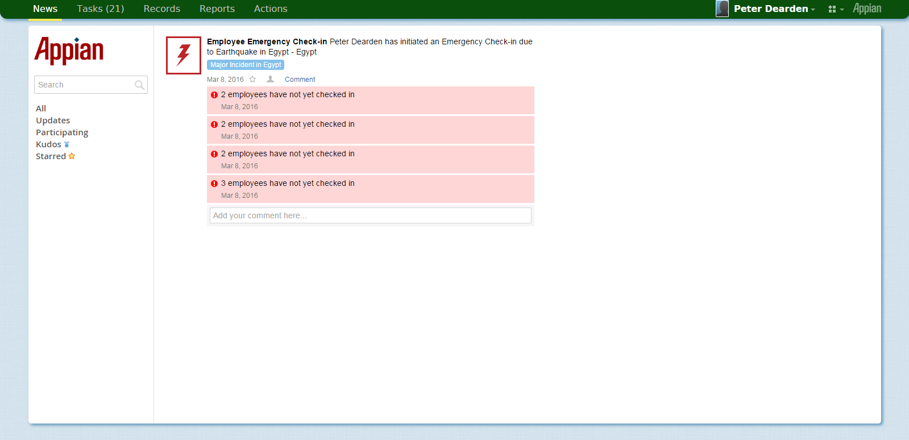Filter news feed by Starred
This screenshot has height=440, width=909.
click(x=51, y=156)
